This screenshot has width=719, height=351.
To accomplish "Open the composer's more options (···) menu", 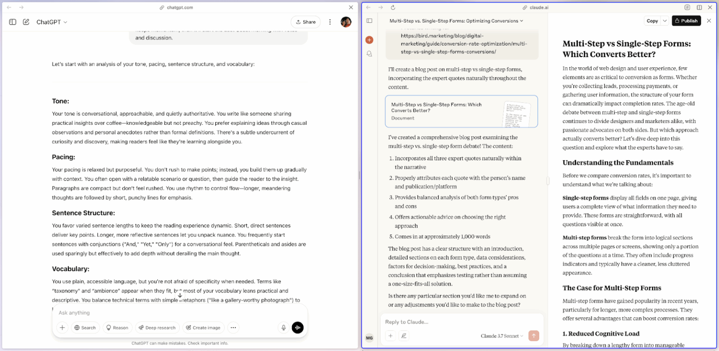I will (233, 328).
